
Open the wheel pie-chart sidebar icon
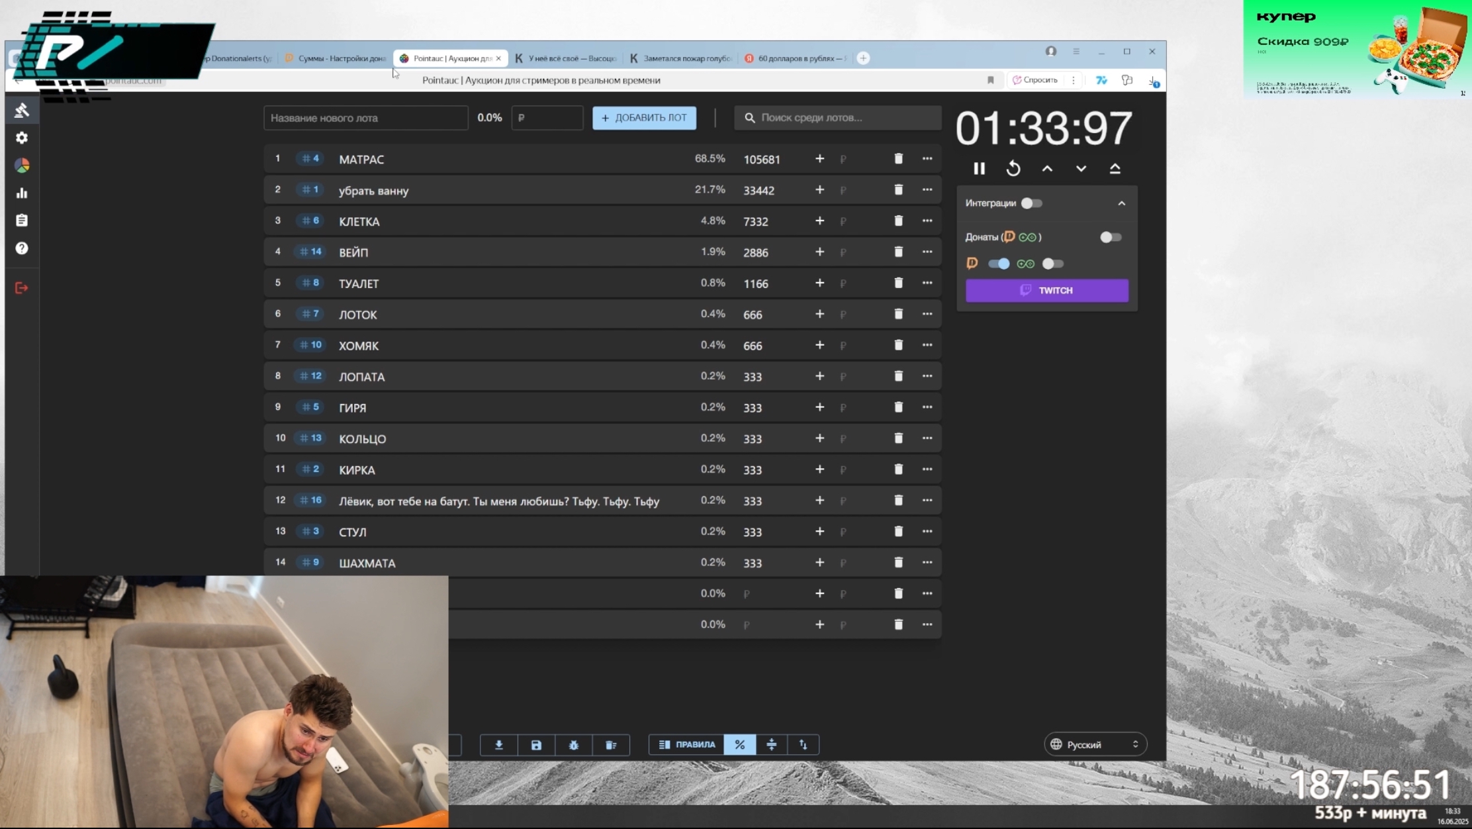coord(22,166)
